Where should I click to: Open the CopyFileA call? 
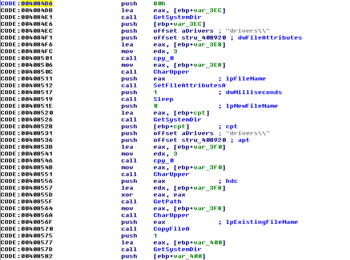tap(171, 229)
